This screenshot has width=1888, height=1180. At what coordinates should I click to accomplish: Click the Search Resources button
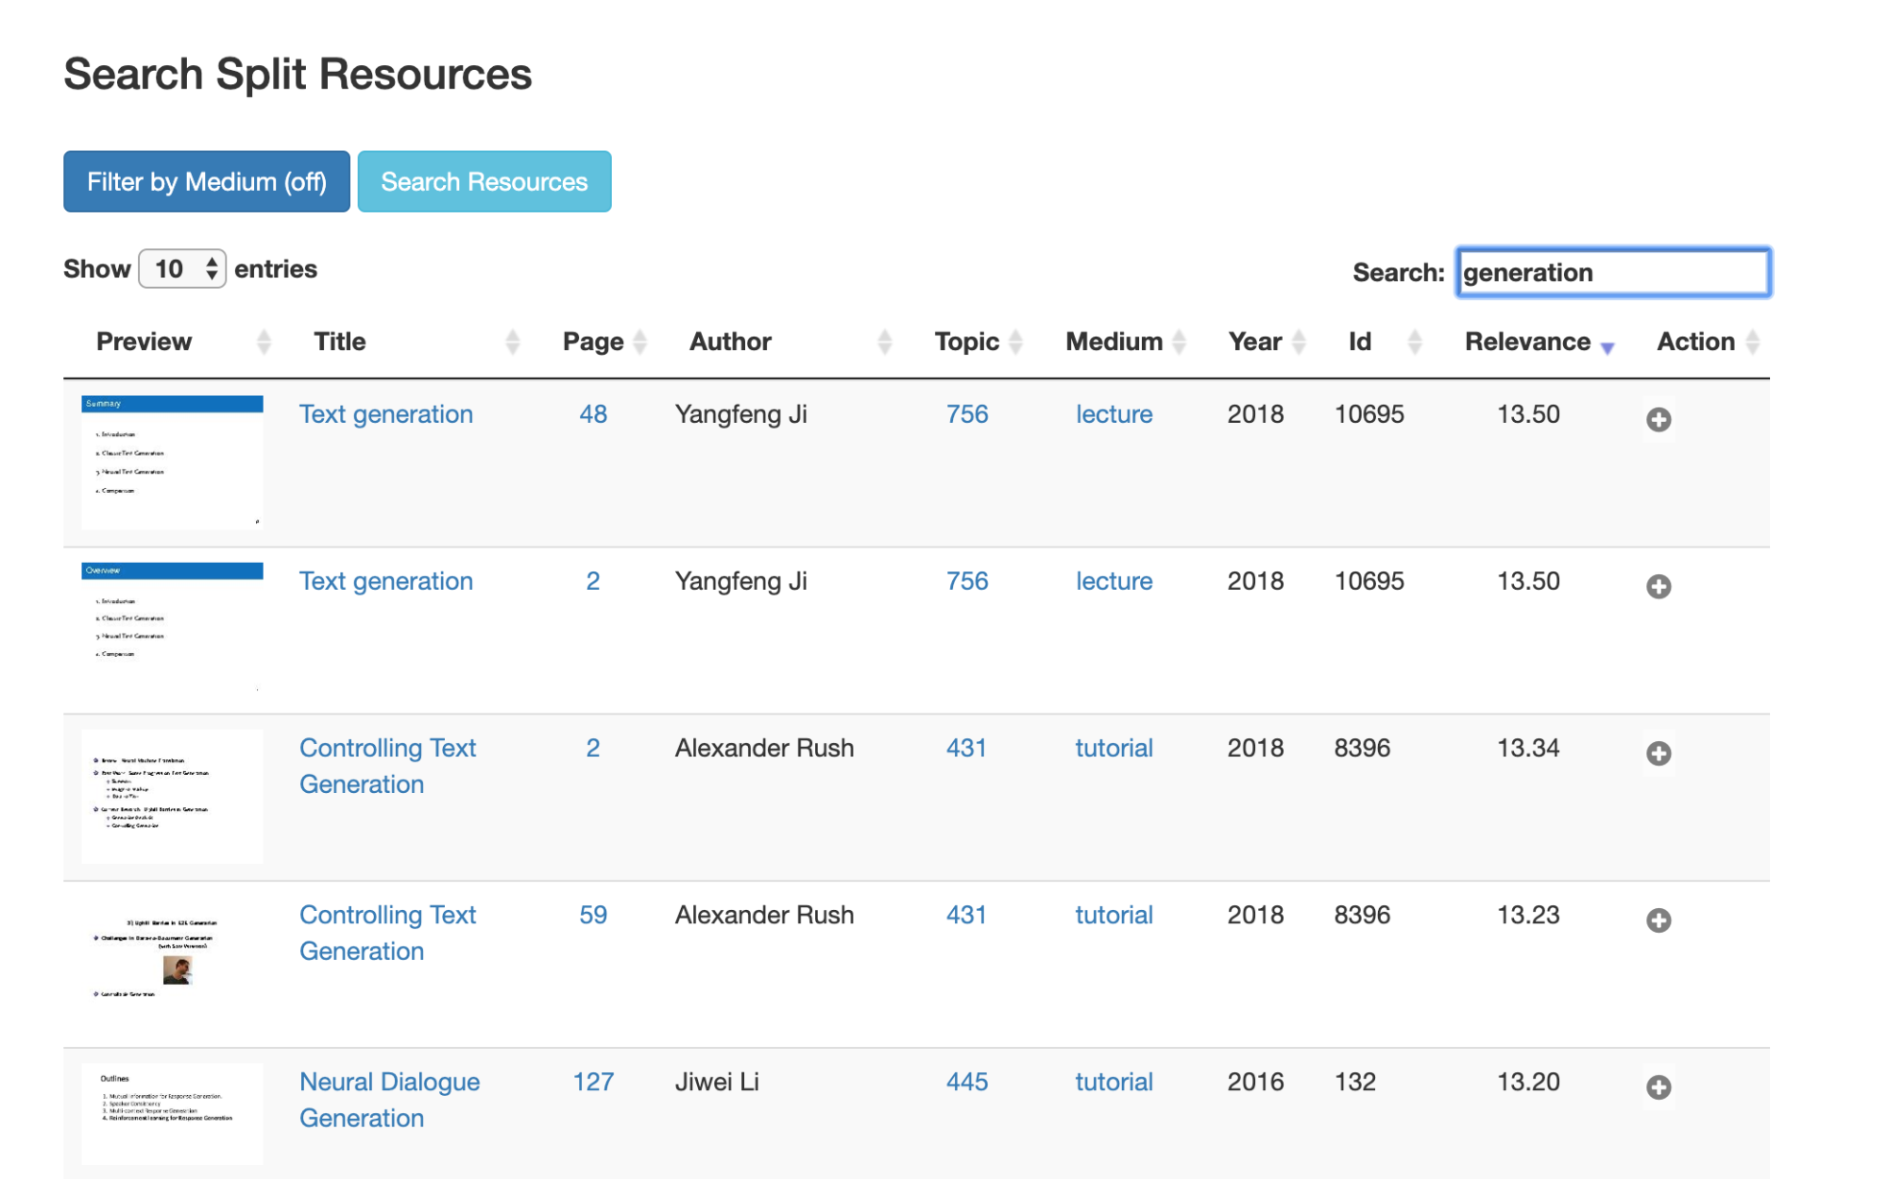[484, 181]
